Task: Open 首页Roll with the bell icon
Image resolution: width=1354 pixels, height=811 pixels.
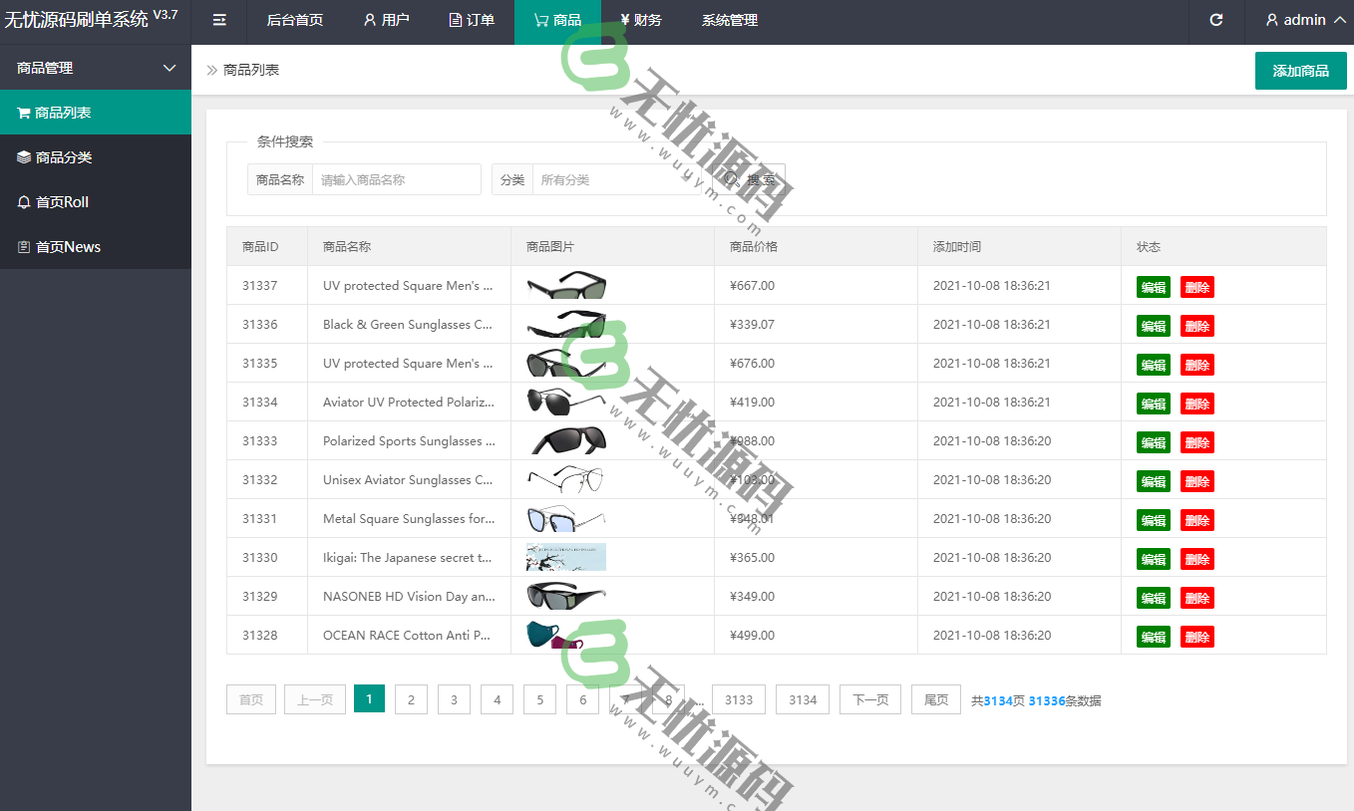Action: pyautogui.click(x=95, y=202)
